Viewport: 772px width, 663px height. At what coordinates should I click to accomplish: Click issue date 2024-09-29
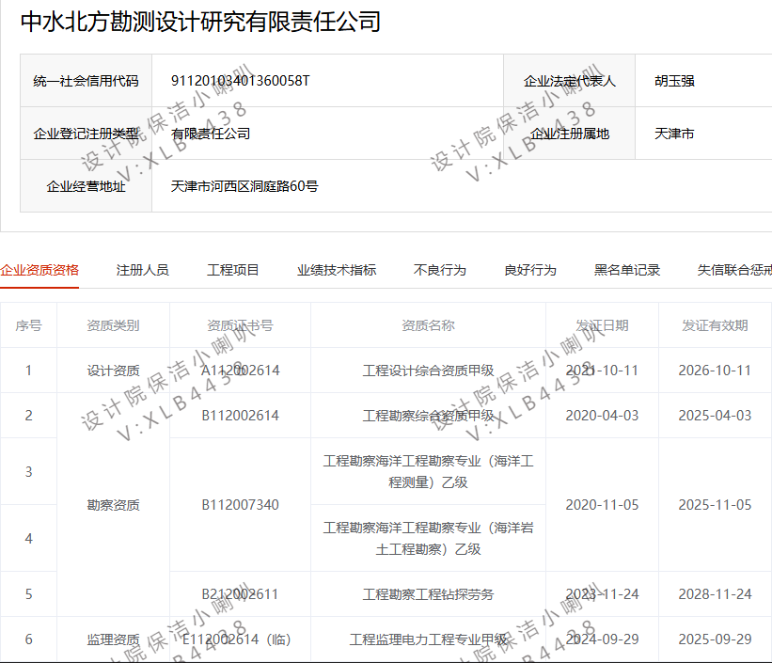point(602,639)
